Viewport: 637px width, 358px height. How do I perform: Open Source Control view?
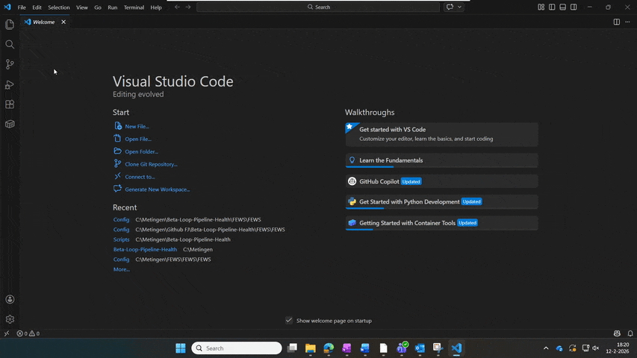(10, 64)
